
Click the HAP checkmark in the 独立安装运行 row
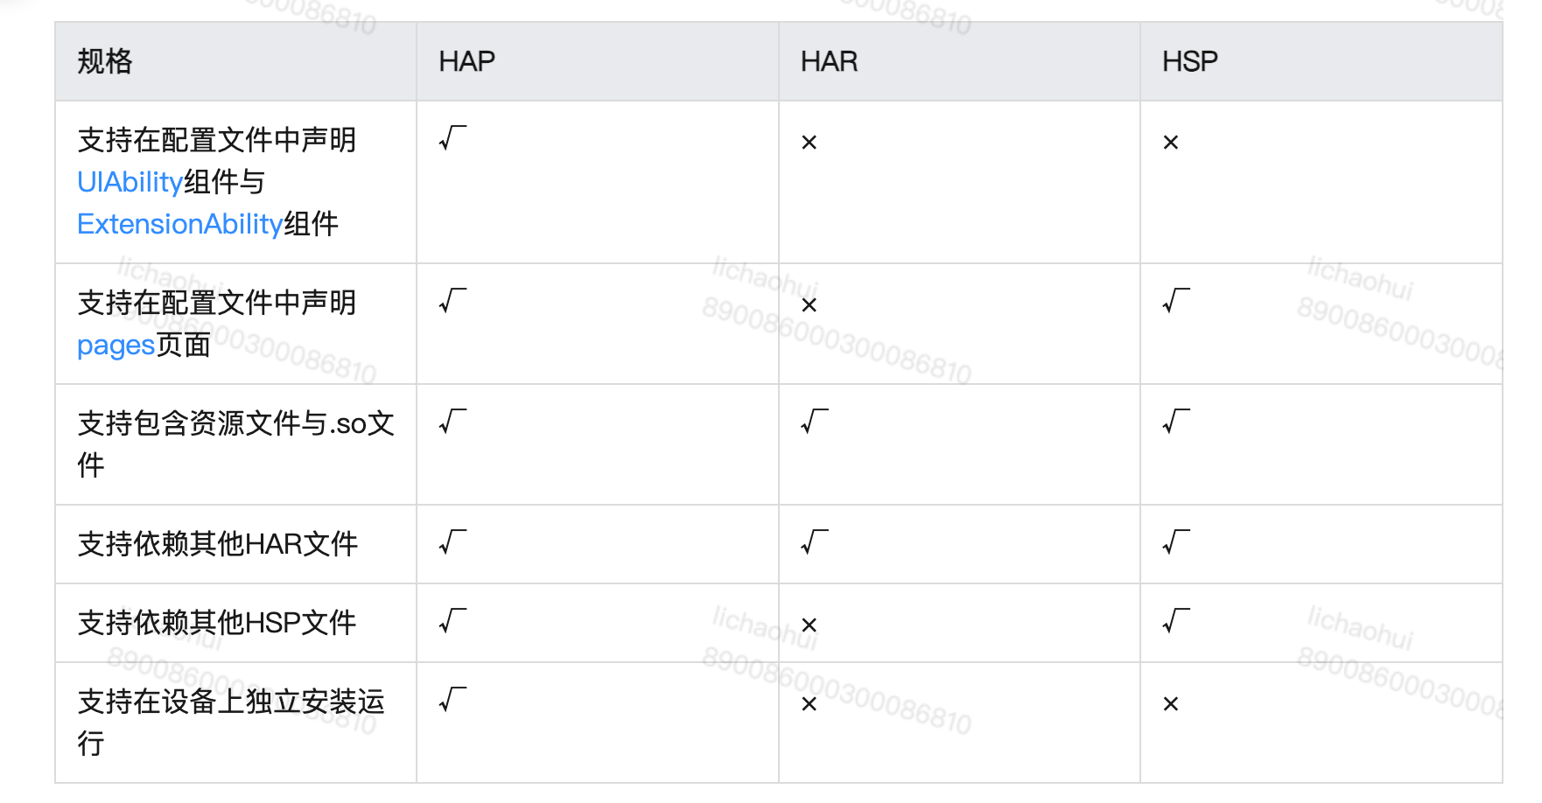(x=452, y=700)
